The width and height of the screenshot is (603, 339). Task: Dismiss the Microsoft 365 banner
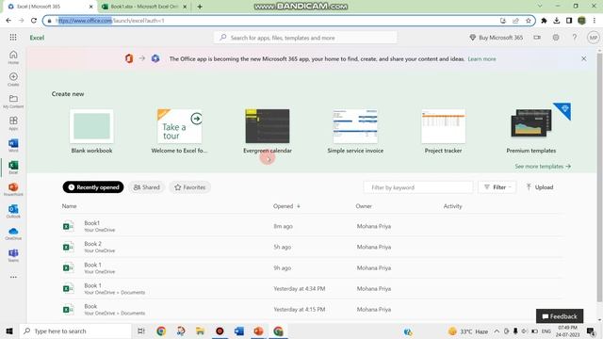[x=584, y=58]
